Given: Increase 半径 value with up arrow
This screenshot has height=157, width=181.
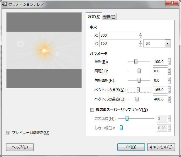Looking at the screenshot, I should click(x=169, y=60).
